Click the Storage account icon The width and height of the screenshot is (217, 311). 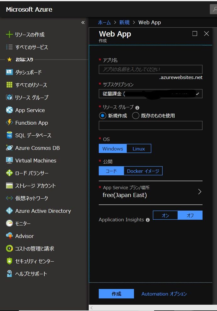9,185
